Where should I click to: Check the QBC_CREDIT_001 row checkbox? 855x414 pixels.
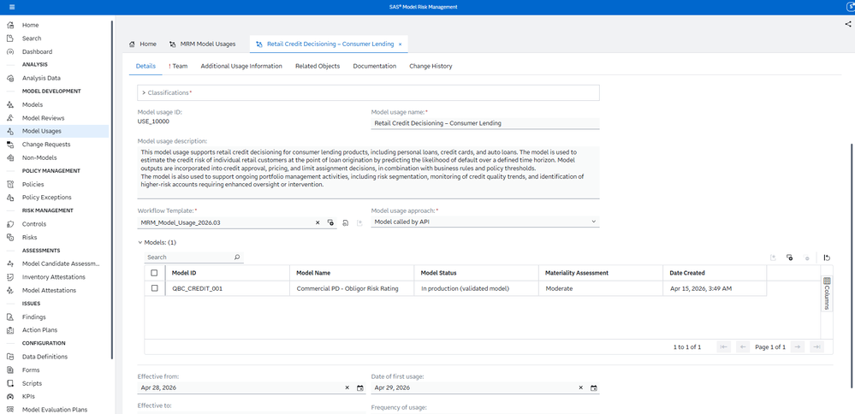tap(154, 288)
